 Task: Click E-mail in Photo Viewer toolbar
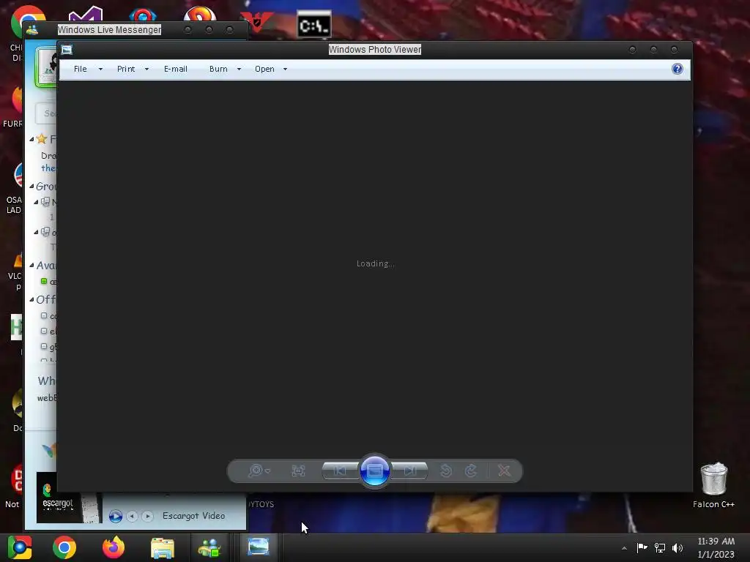[176, 69]
